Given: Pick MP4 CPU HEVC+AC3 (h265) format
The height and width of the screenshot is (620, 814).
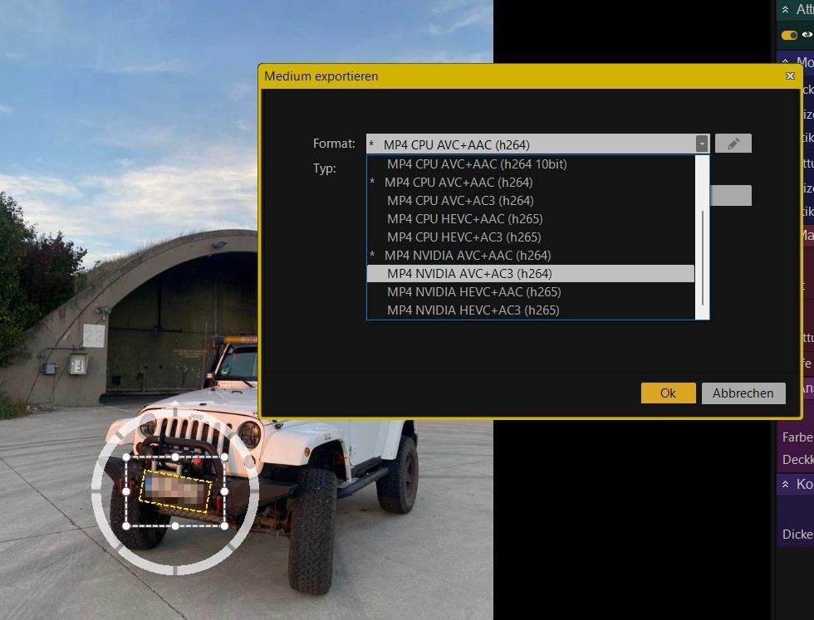Looking at the screenshot, I should pos(463,237).
